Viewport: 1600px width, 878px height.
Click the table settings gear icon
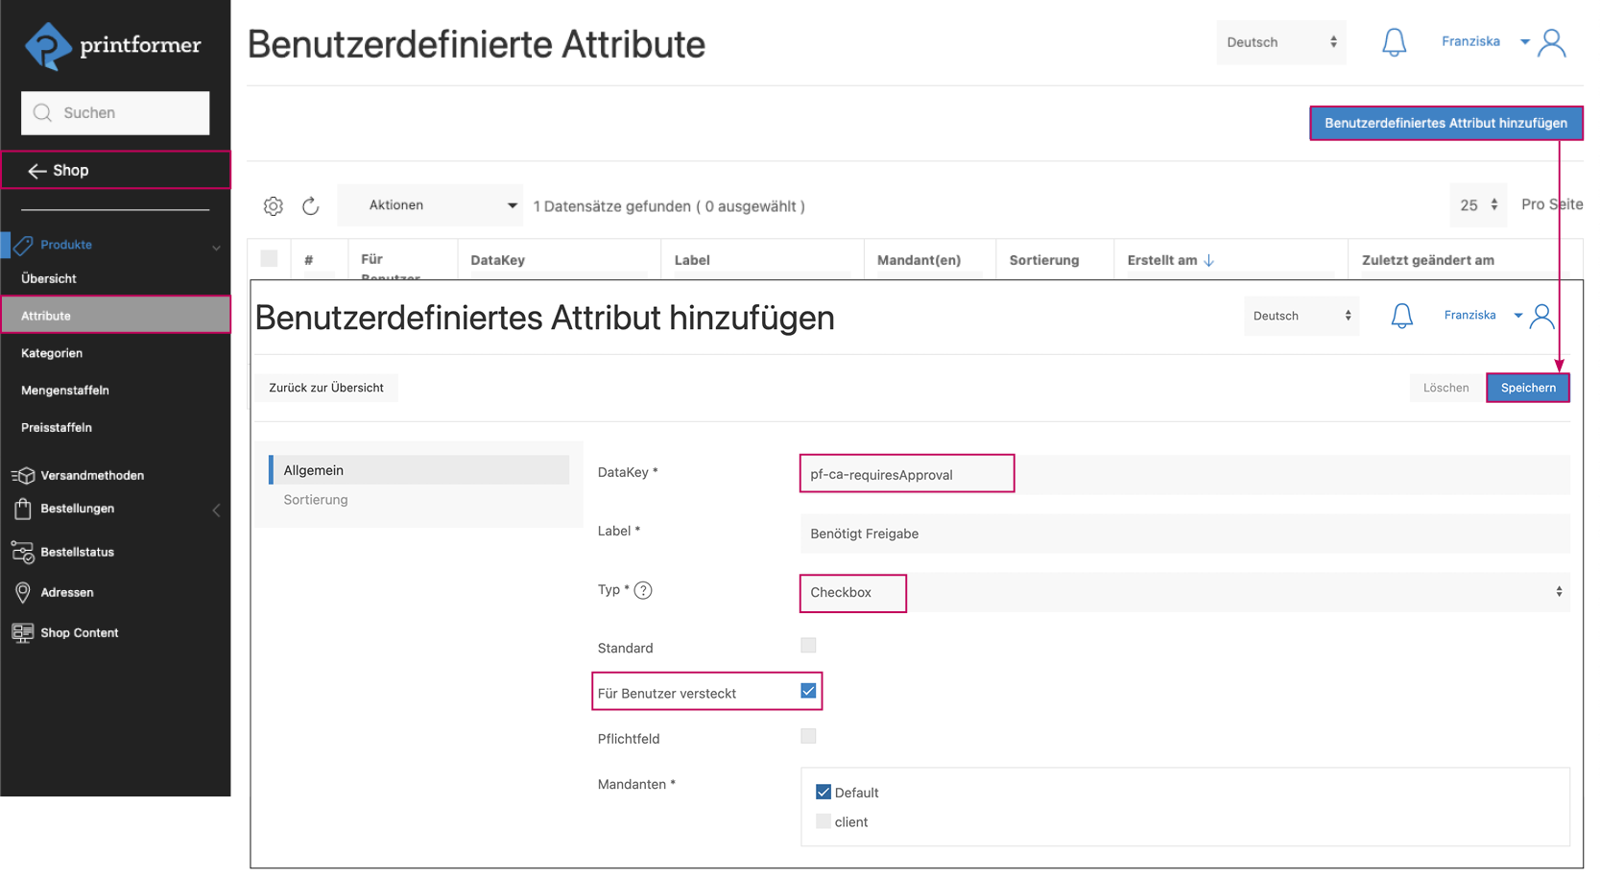pyautogui.click(x=274, y=204)
